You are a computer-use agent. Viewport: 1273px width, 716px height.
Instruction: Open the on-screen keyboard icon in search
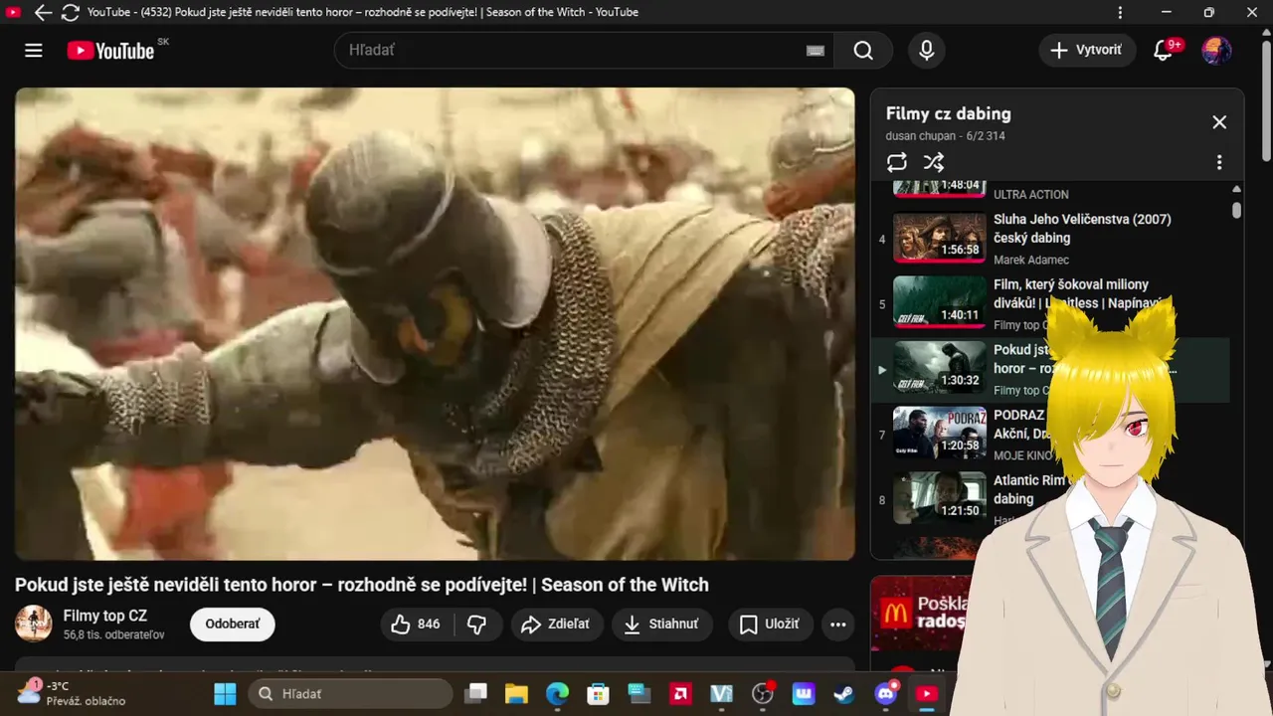tap(816, 51)
